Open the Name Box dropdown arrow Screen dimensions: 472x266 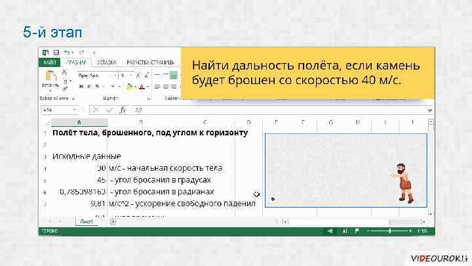[74, 110]
